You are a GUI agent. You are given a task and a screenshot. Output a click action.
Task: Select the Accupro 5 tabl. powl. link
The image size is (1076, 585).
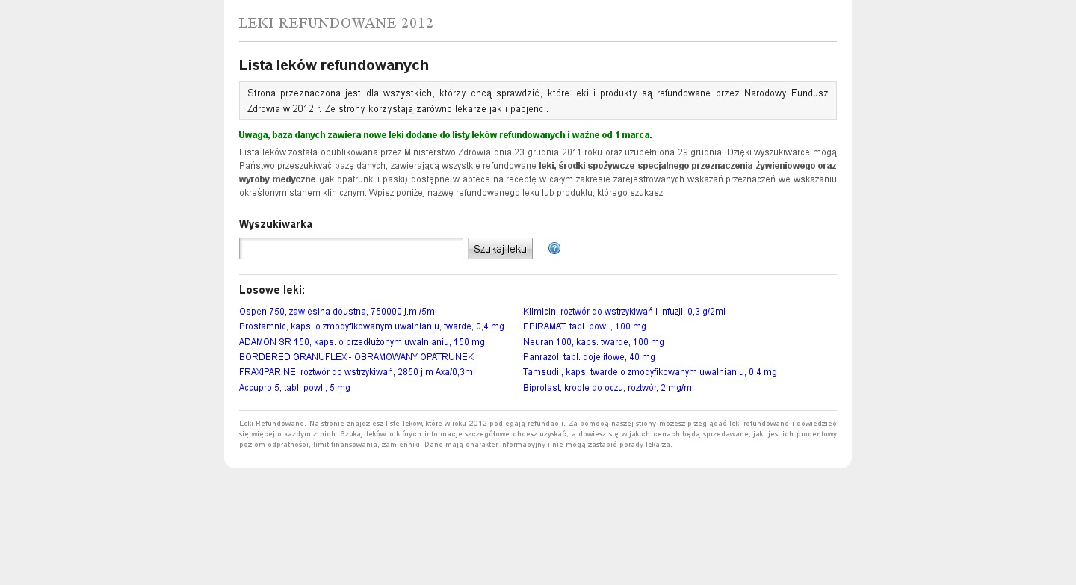tap(294, 388)
